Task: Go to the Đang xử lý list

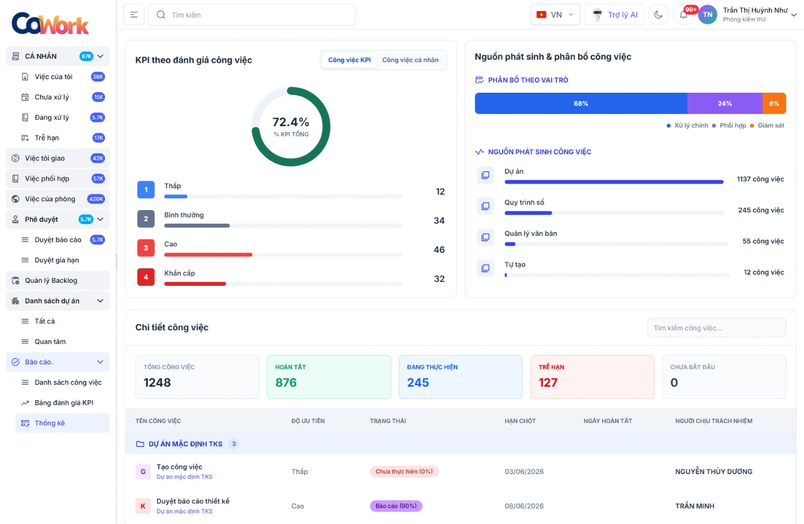Action: pos(62,117)
